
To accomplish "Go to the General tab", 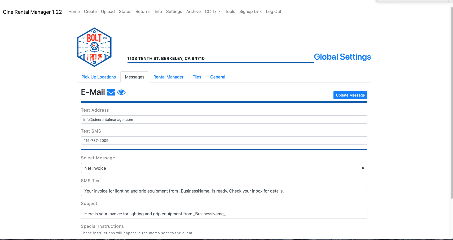I will click(218, 77).
